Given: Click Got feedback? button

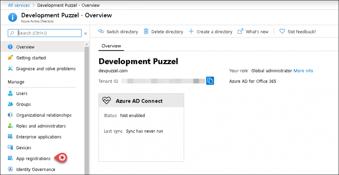Looking at the screenshot, I should click(298, 31).
